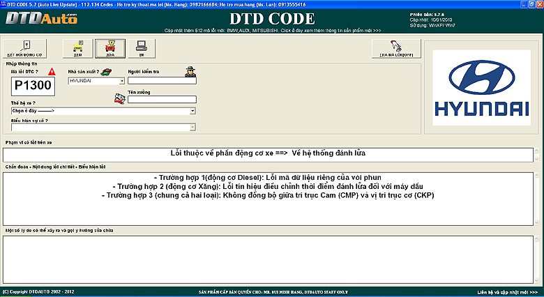Image resolution: width=544 pixels, height=297 pixels.
Task: Click the Phạm vi có lỗi text box
Action: click(x=268, y=155)
